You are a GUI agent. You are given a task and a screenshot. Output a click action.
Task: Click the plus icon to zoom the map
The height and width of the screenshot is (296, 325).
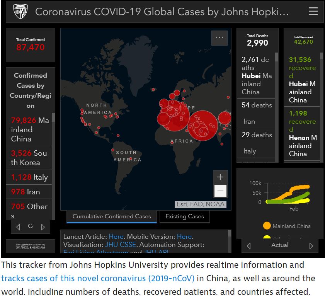(x=220, y=177)
